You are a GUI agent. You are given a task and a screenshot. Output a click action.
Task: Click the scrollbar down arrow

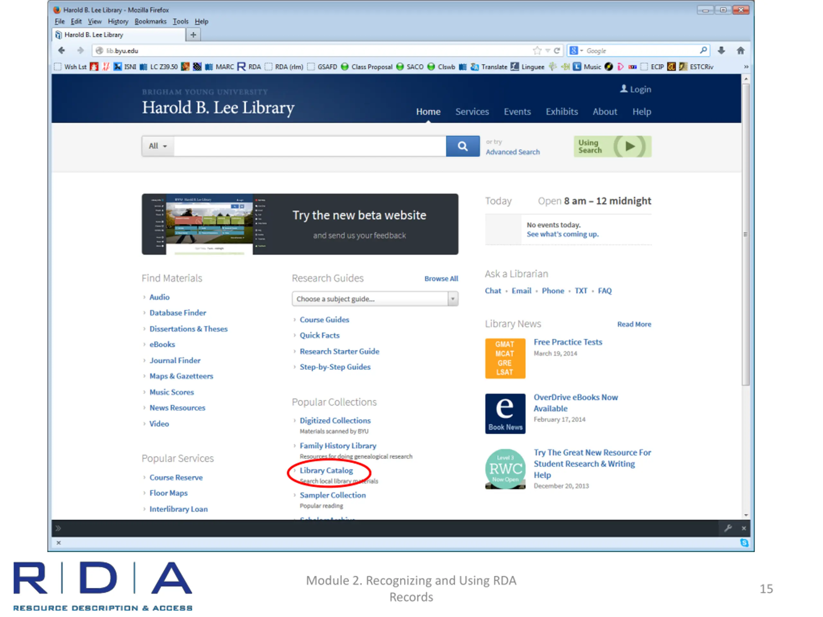(746, 515)
